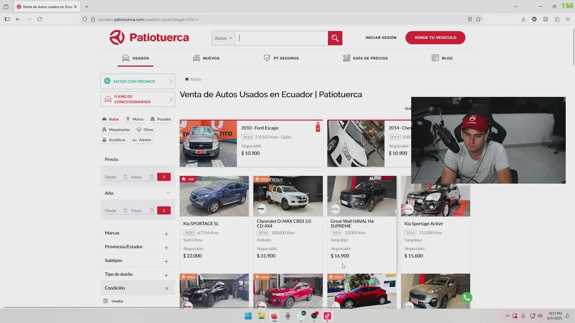The width and height of the screenshot is (575, 323).
Task: Click Chevrolet D-MAX CRDI 3.0 CD 4X4 title
Action: [284, 223]
